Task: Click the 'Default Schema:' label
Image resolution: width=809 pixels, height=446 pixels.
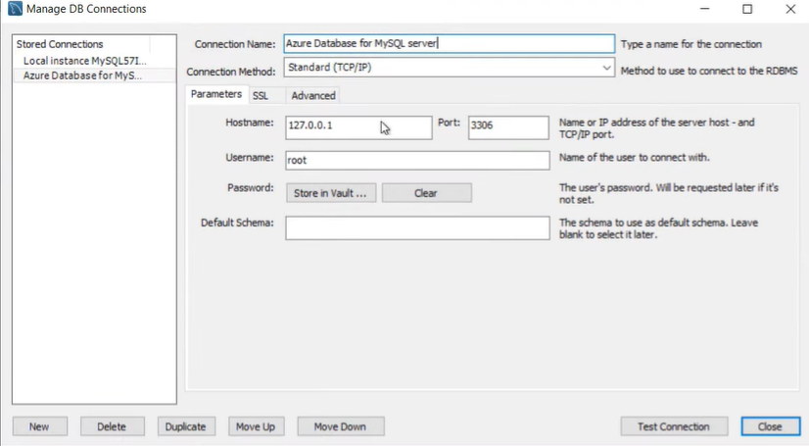Action: 237,223
